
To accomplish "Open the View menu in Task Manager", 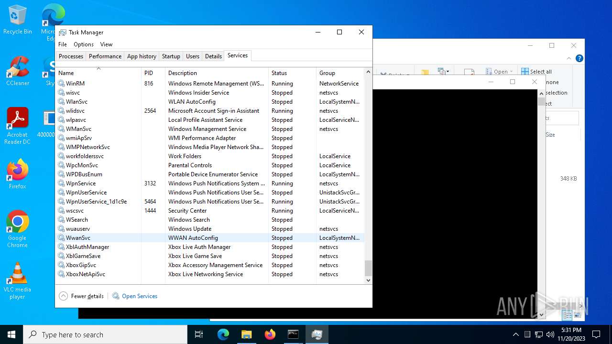I will coord(106,44).
